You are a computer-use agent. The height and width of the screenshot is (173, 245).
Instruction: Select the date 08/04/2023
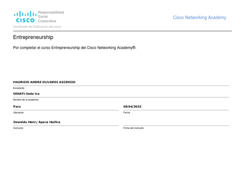(x=132, y=106)
